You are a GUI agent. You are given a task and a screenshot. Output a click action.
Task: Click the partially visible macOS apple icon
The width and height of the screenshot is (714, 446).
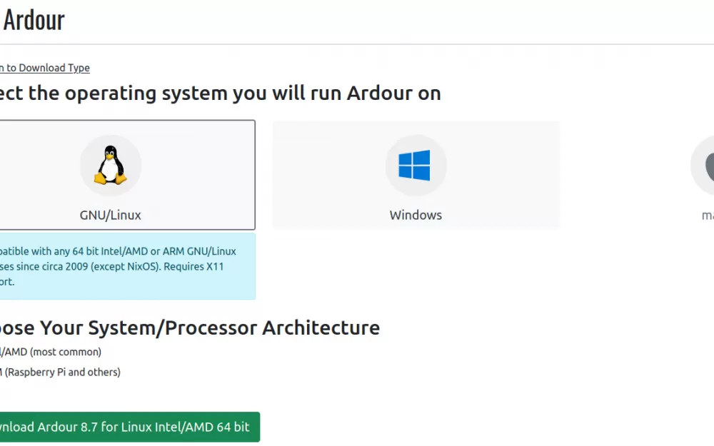710,166
